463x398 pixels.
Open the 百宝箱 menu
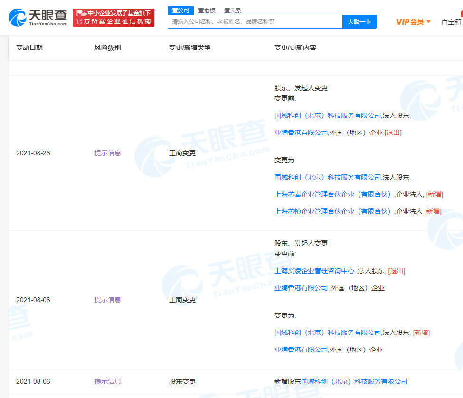[451, 22]
